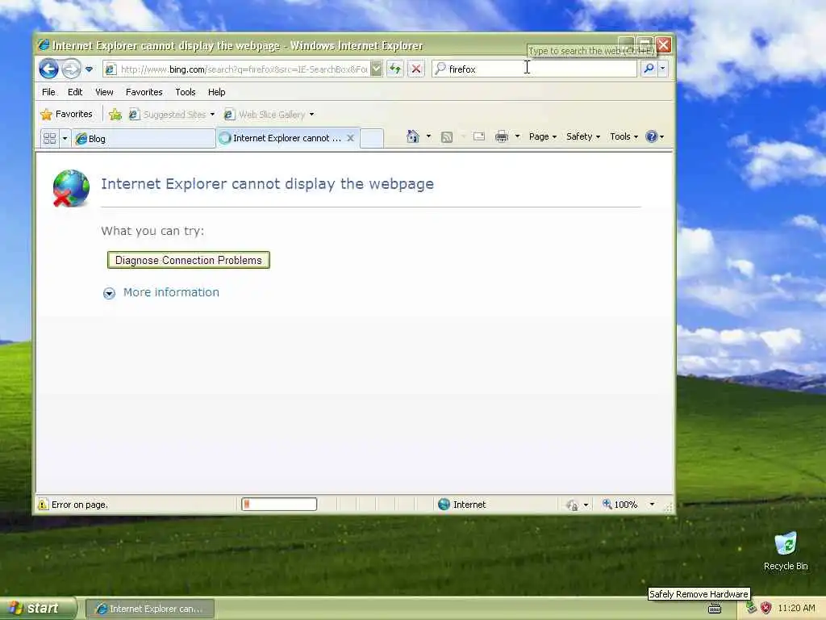Expand the Home button dropdown arrow

click(x=428, y=136)
